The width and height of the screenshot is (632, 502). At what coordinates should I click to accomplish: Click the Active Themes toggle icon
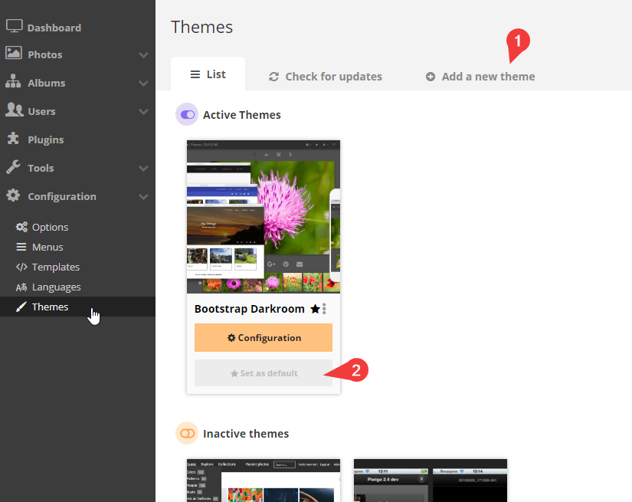pyautogui.click(x=187, y=114)
